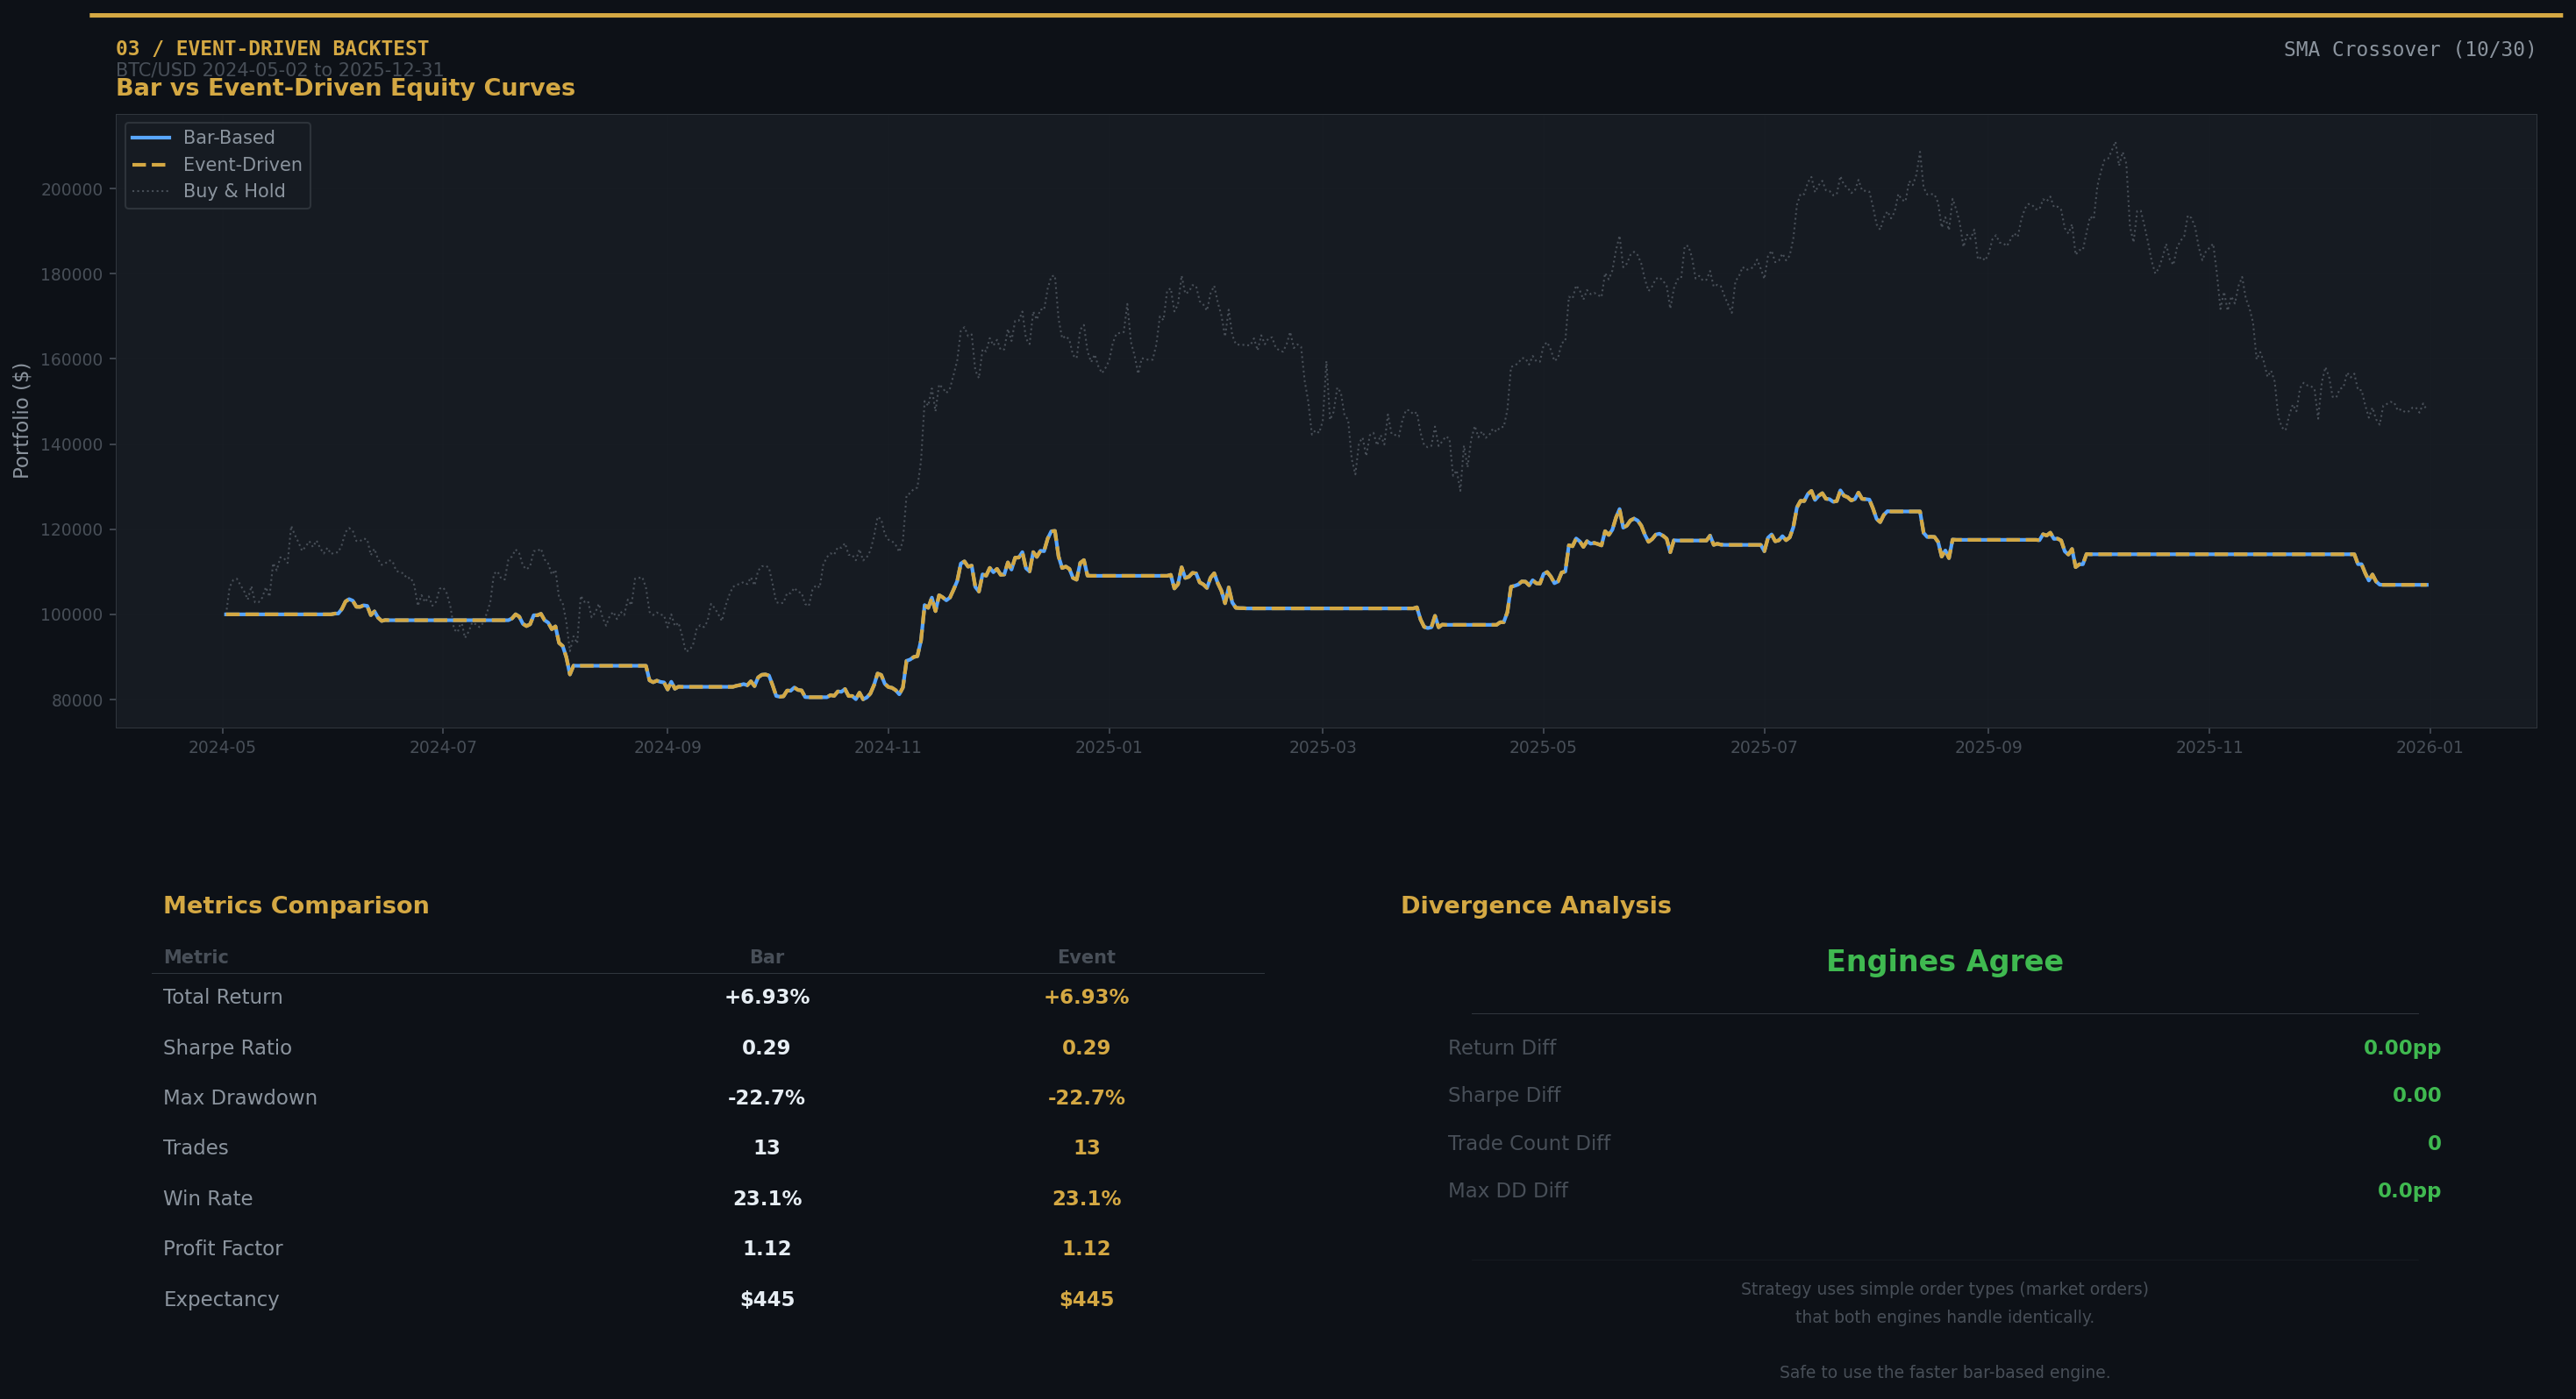Collapse the Divergence Analysis section
Viewport: 2576px width, 1399px height.
tap(1536, 905)
